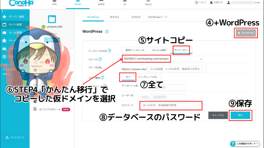Click help icon beside WordPress heading
The height and width of the screenshot is (148, 264).
107,32
